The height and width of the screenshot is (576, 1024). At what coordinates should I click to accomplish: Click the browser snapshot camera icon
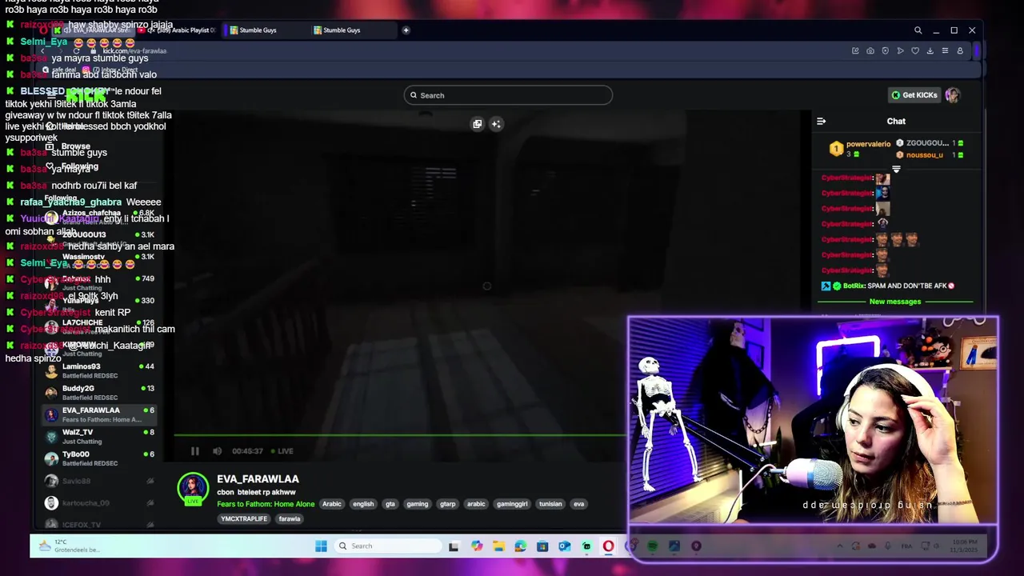click(870, 50)
